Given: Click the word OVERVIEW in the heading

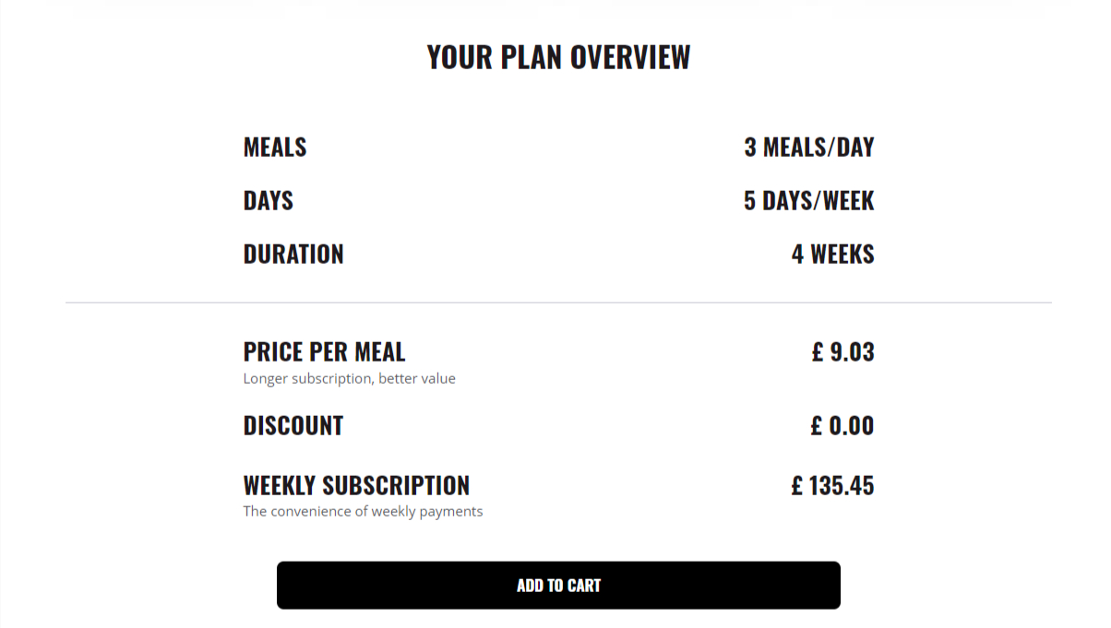Looking at the screenshot, I should click(630, 57).
